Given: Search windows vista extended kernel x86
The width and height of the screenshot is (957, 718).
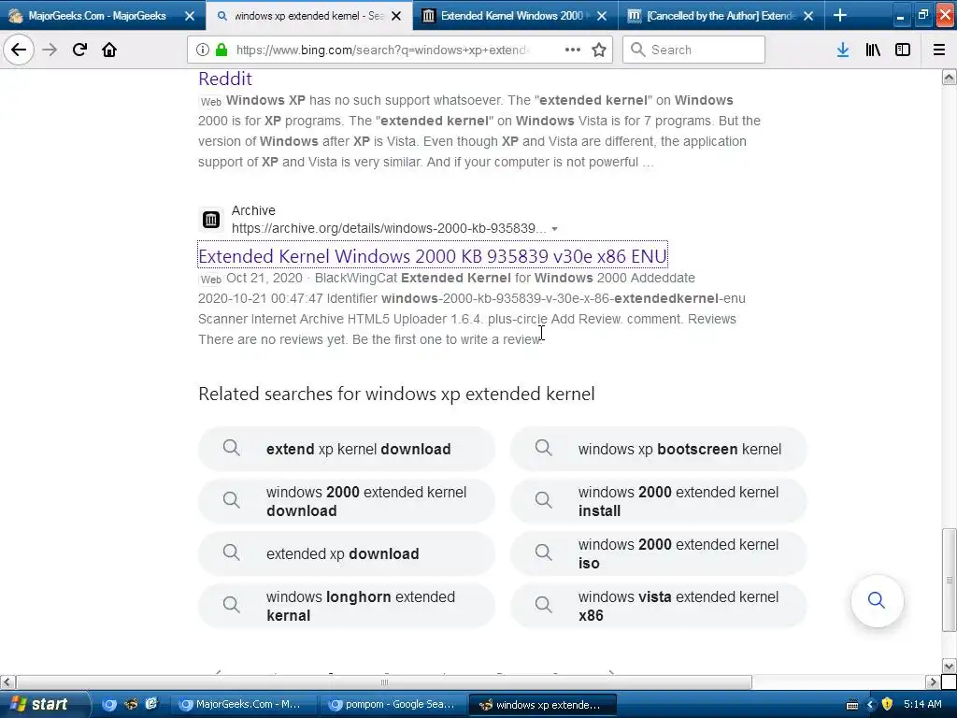Looking at the screenshot, I should (x=659, y=606).
